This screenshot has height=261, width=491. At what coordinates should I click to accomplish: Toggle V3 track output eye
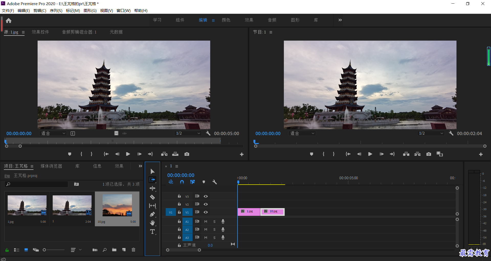click(206, 196)
